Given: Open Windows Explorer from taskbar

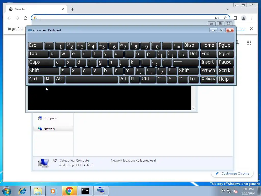Looking at the screenshot, I should click(38, 191).
